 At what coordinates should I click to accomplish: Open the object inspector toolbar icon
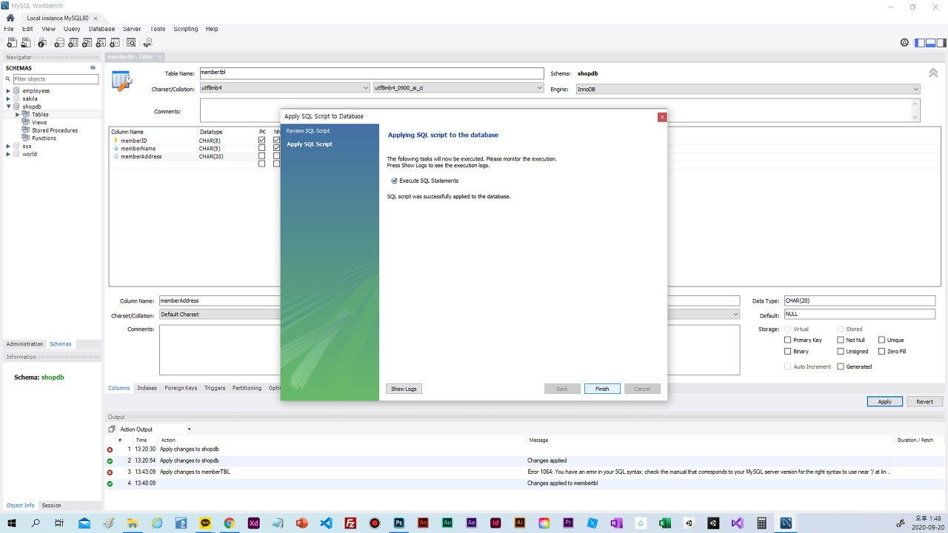(x=42, y=43)
